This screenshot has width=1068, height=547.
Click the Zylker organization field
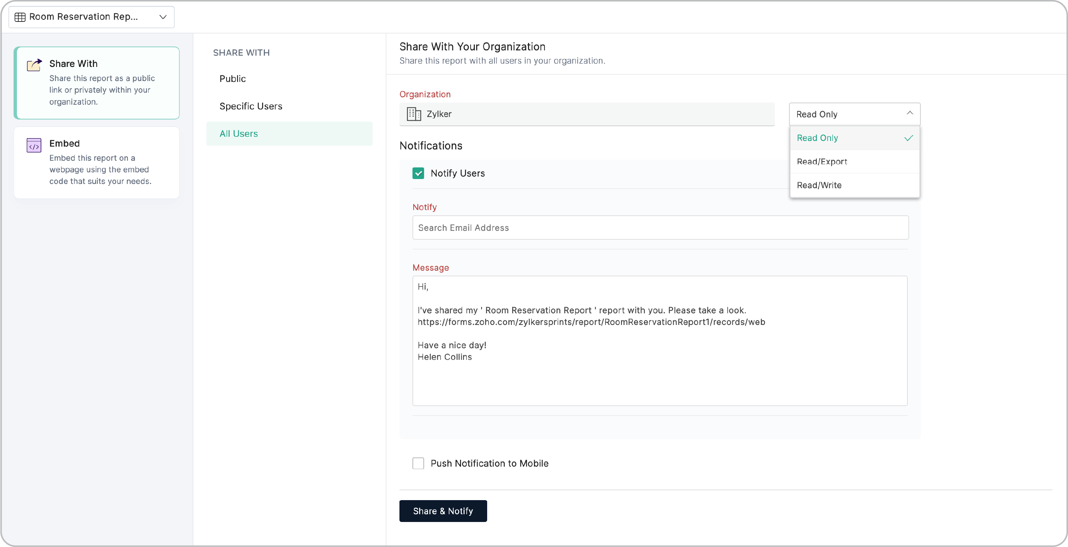[586, 114]
